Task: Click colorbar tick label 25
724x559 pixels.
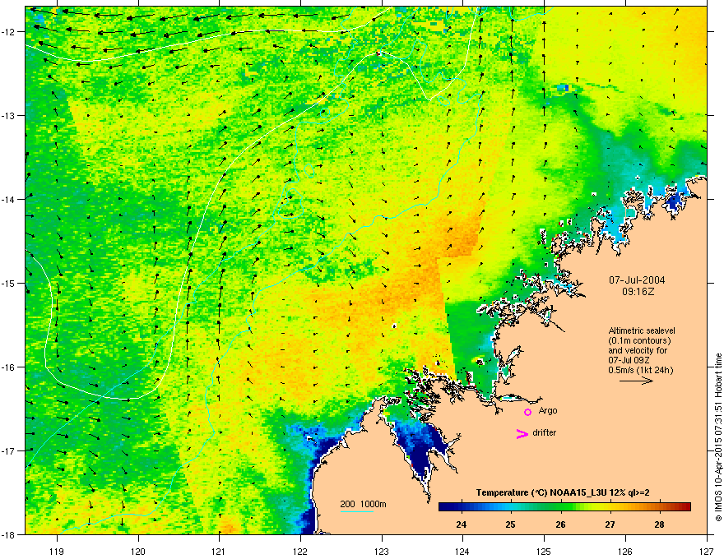Action: click(510, 524)
